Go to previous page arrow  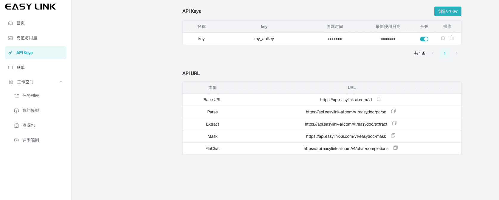tap(433, 54)
